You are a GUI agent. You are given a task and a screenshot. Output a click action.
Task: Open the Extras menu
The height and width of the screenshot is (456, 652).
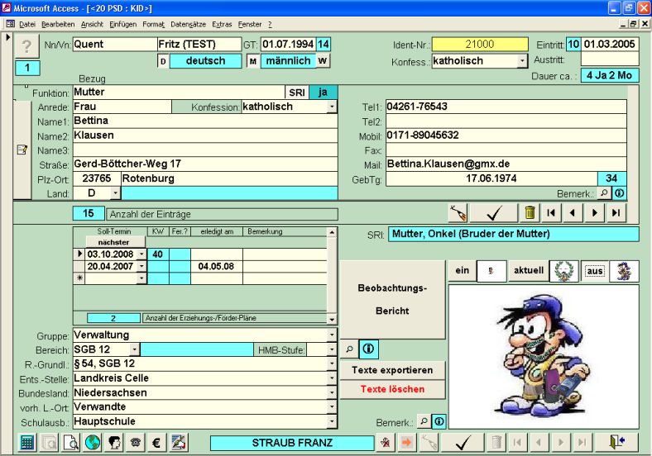(222, 25)
